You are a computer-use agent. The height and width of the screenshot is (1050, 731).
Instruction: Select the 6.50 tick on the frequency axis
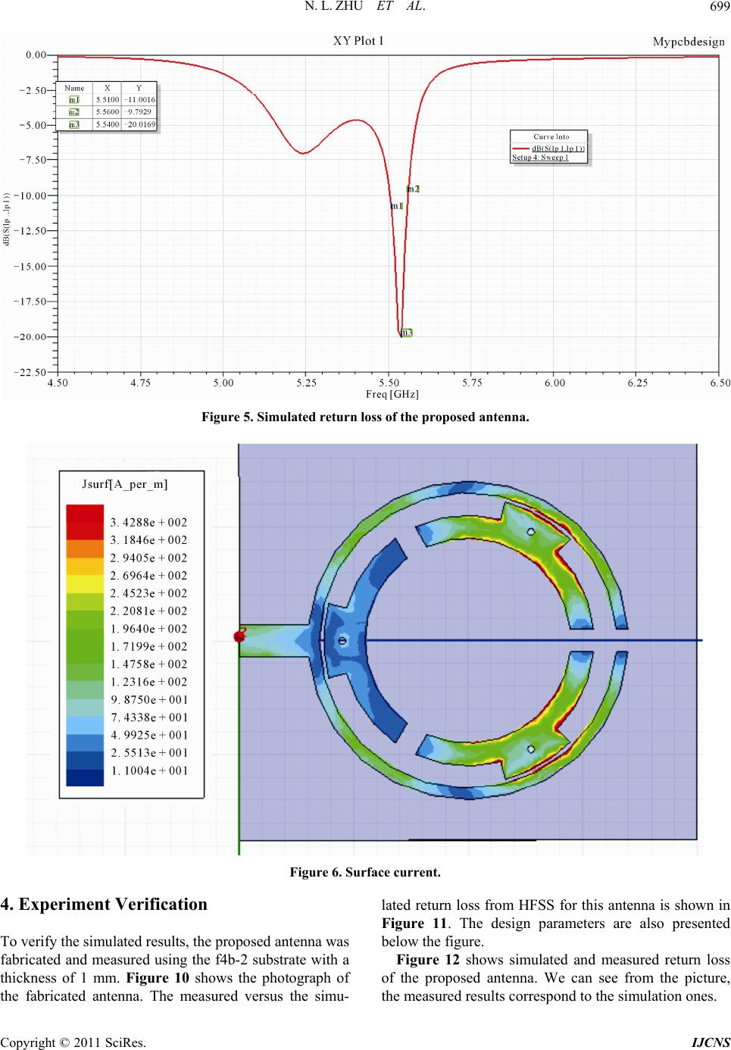[x=720, y=383]
